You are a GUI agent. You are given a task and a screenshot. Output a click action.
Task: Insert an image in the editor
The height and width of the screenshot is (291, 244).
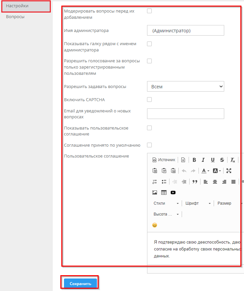(155, 192)
